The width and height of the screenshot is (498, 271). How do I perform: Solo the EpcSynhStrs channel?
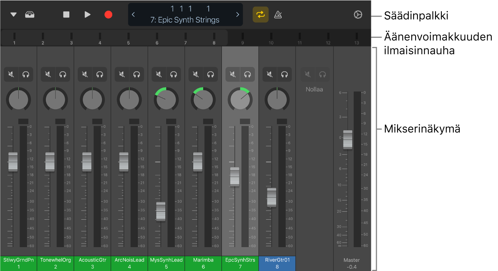point(247,74)
